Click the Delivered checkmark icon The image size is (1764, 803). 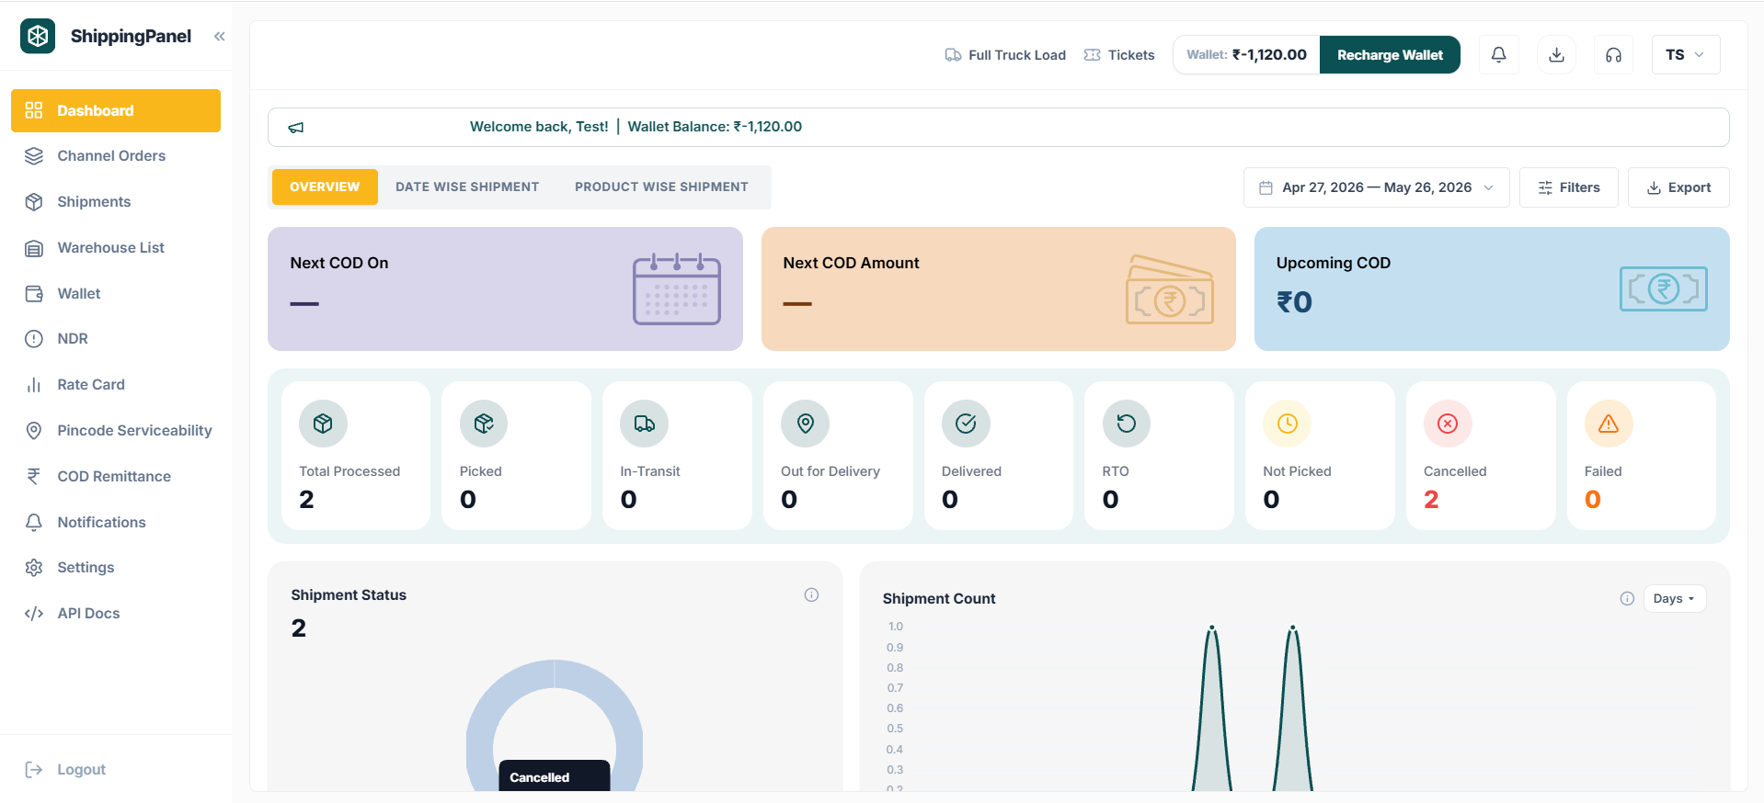click(966, 424)
